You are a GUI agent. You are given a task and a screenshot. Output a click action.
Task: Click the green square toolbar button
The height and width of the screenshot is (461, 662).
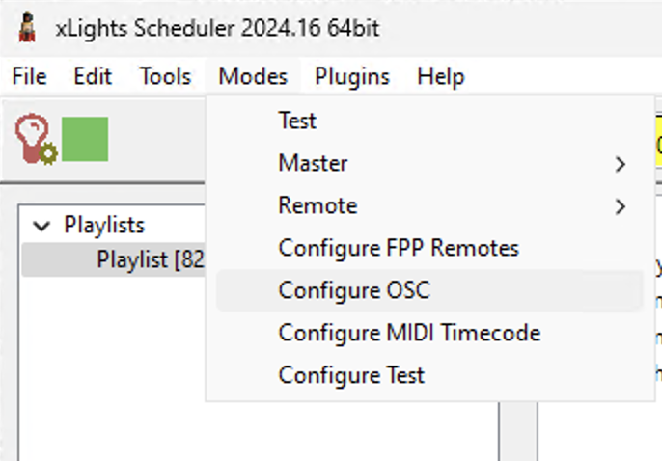pos(85,139)
